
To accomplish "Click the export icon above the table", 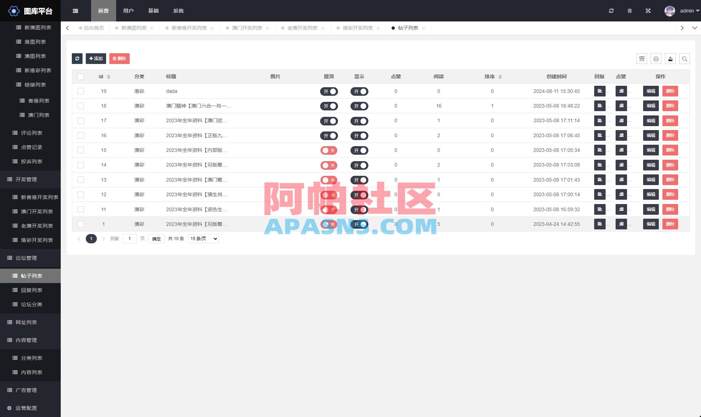I will click(x=670, y=59).
